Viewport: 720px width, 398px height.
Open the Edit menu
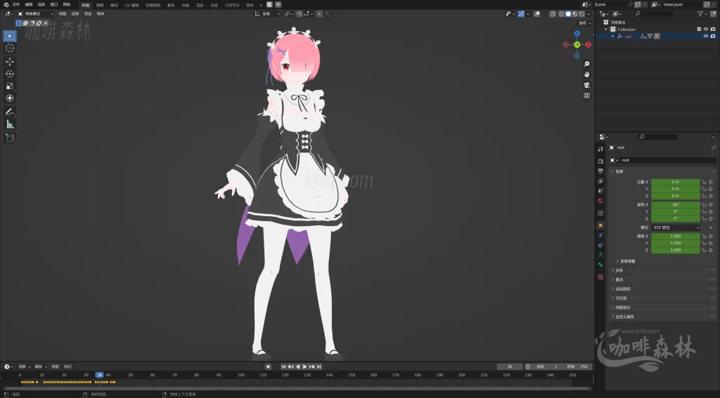coord(29,5)
